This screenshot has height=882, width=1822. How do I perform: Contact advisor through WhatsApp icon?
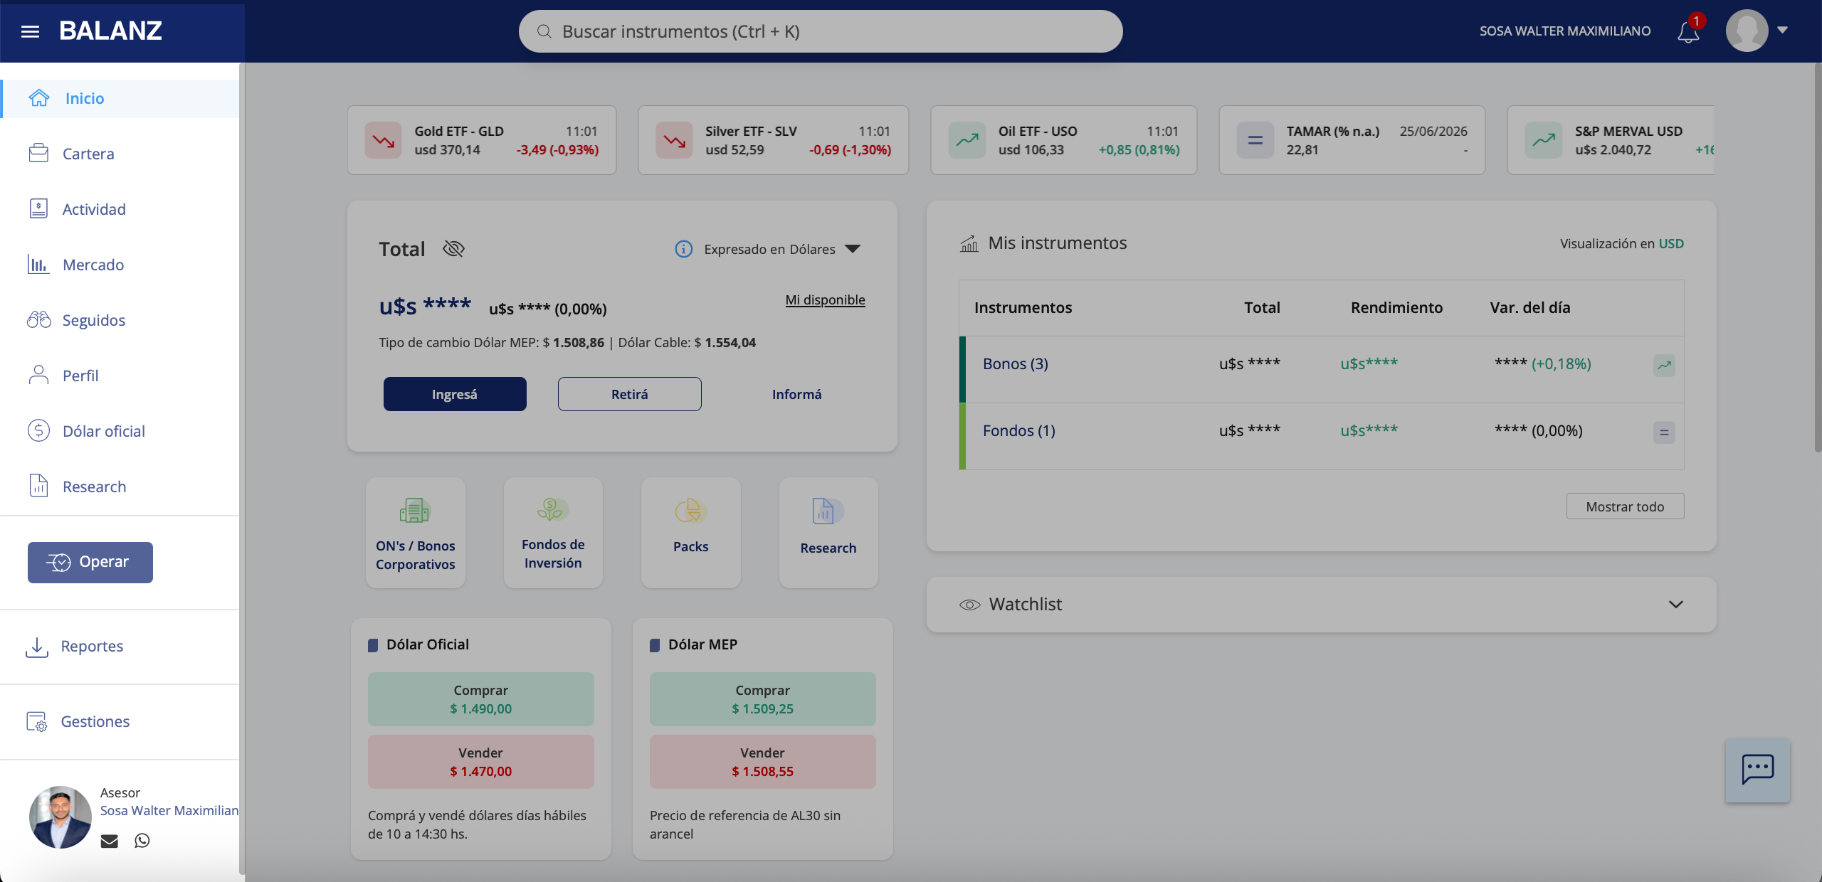142,841
